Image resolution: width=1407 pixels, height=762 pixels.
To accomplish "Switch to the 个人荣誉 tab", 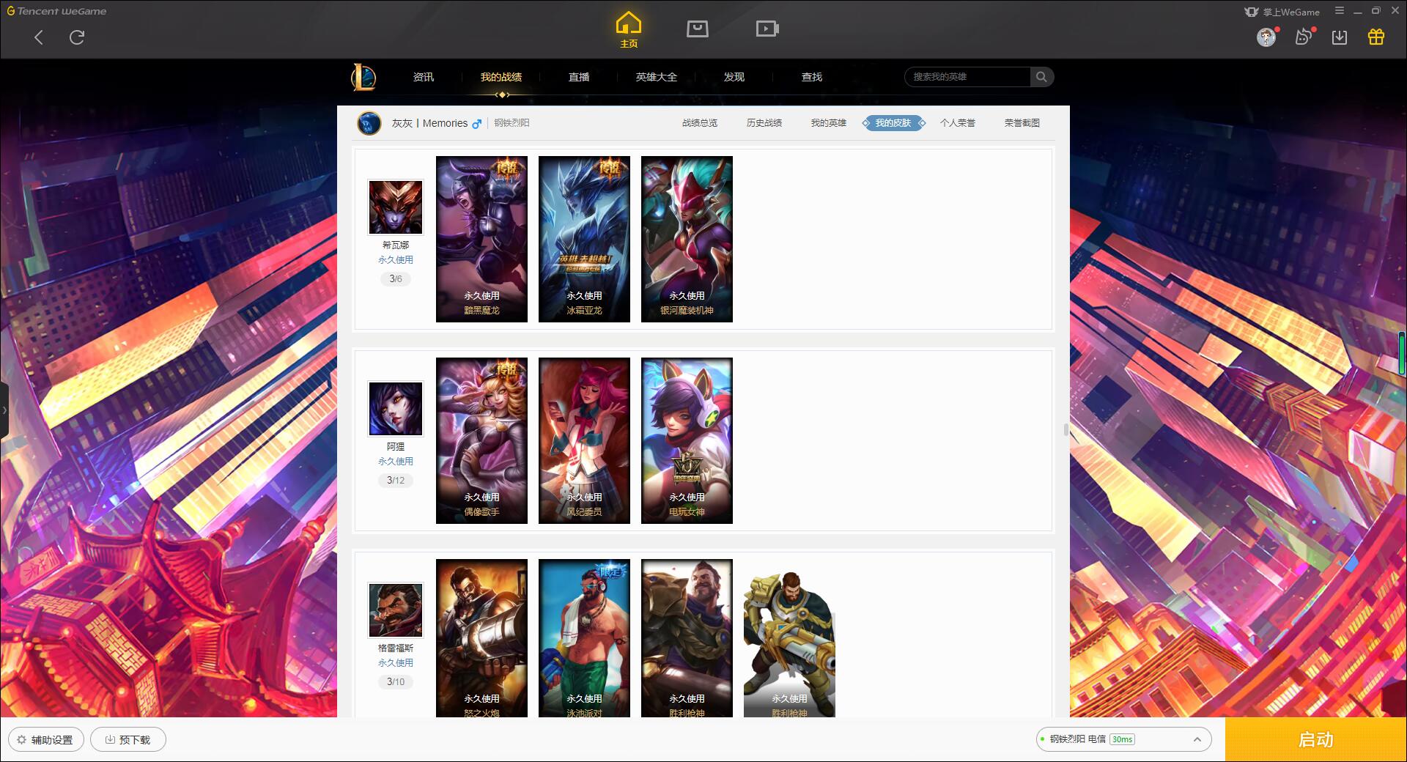I will (x=958, y=123).
